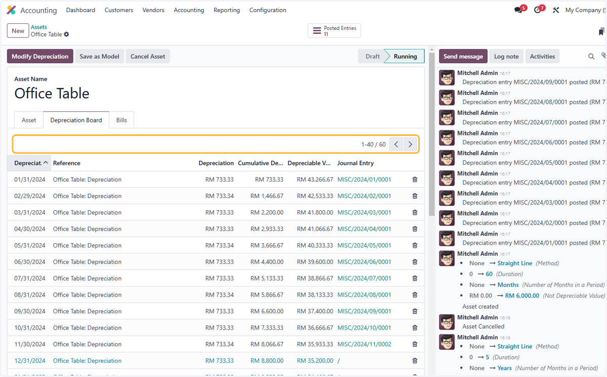Viewport: 607px width, 377px height.
Task: Click Mitchell Admin avatar on Asset Cancelled message
Action: (447, 322)
